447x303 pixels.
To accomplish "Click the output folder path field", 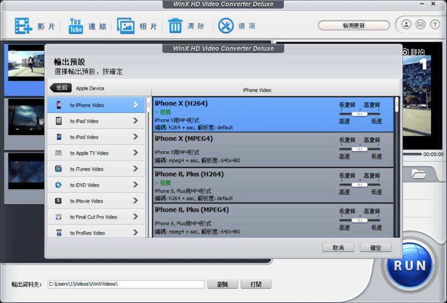I will (126, 284).
